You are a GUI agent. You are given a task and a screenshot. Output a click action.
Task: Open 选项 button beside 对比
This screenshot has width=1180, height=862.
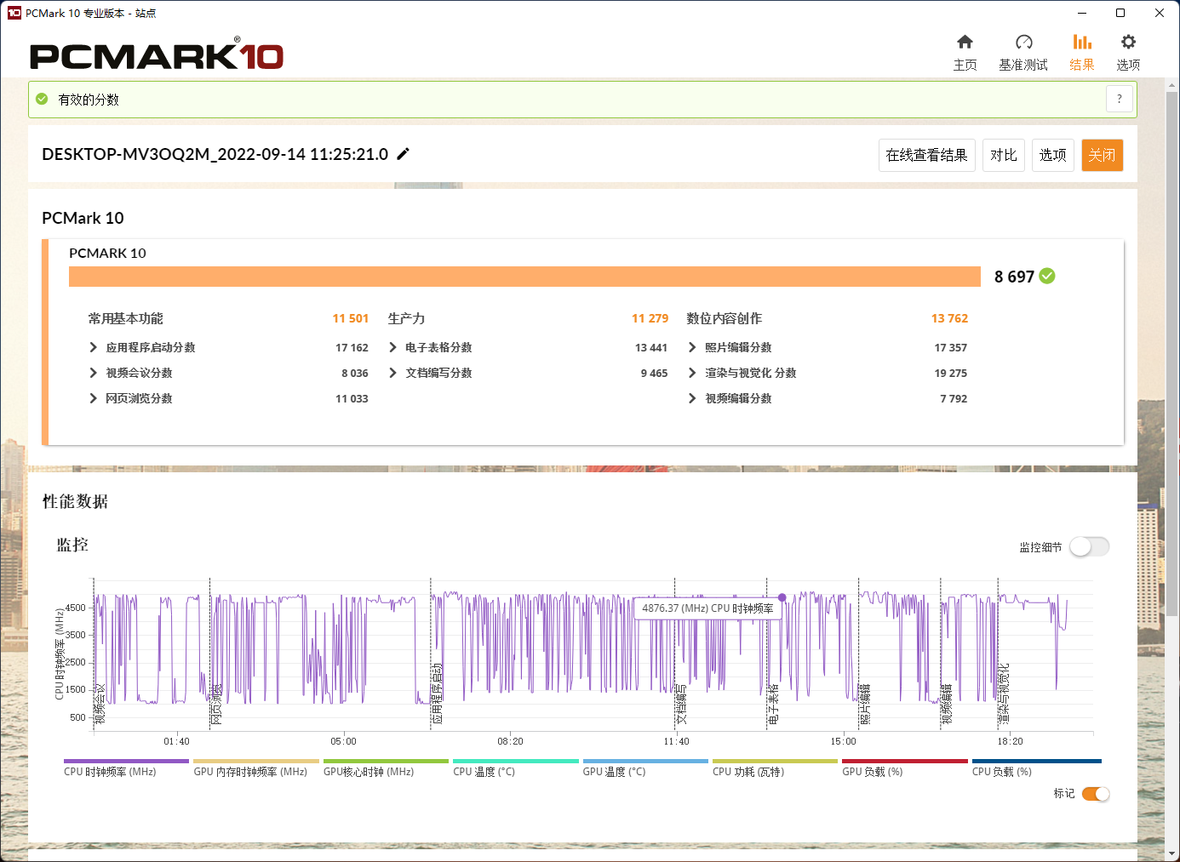tap(1053, 155)
